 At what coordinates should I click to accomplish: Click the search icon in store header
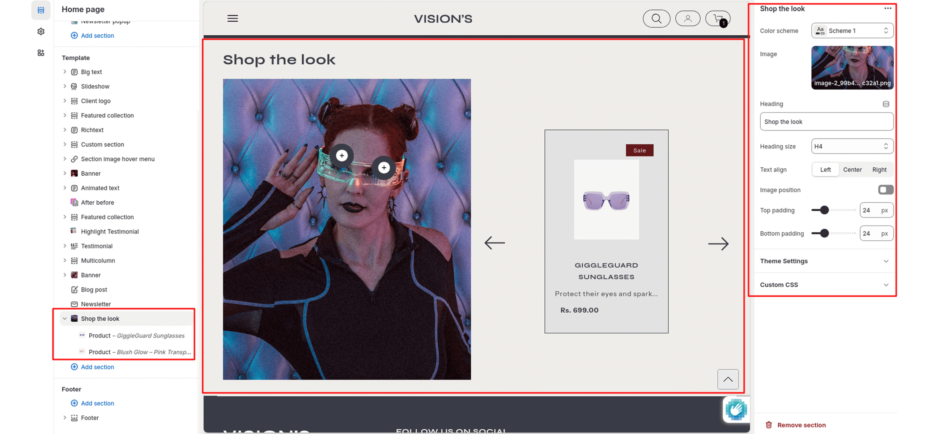click(x=656, y=18)
